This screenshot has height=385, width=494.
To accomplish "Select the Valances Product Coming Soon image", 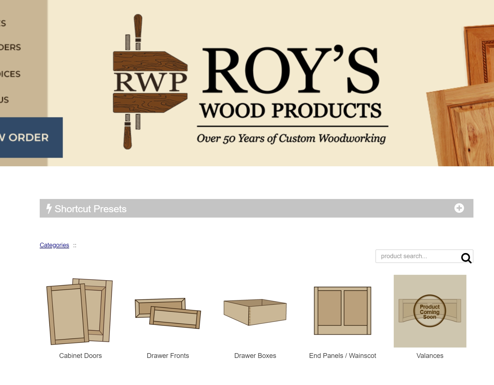I will tap(430, 311).
